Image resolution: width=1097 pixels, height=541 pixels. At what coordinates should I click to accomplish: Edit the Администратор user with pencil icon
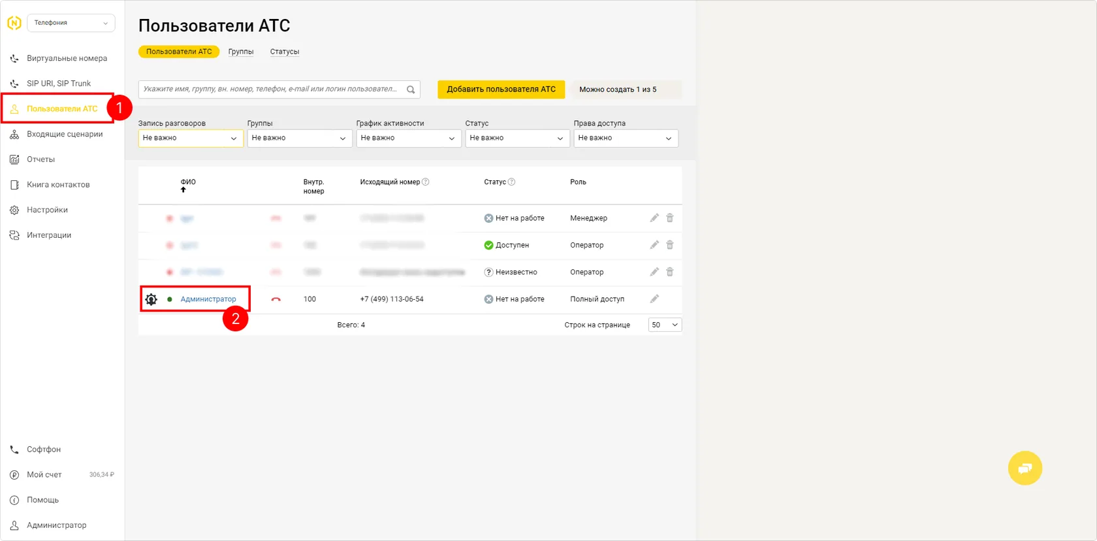(654, 299)
